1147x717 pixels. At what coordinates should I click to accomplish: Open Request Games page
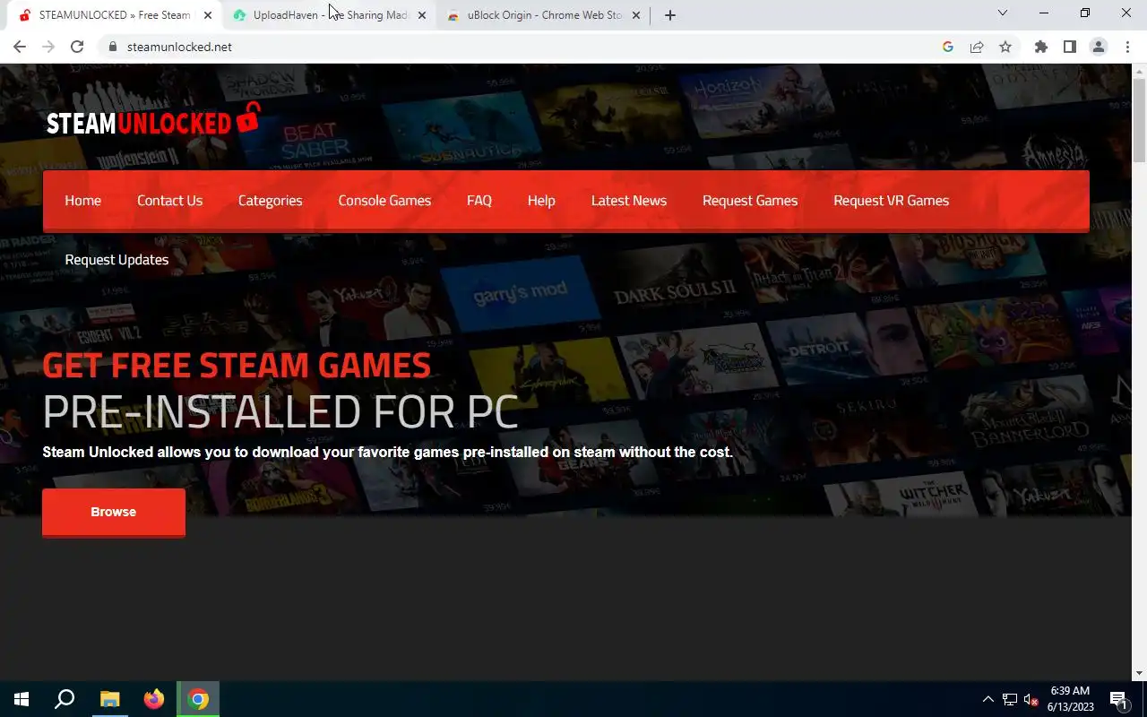(x=750, y=201)
